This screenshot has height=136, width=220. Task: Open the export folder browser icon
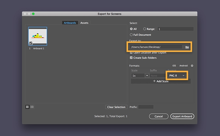tap(187, 47)
